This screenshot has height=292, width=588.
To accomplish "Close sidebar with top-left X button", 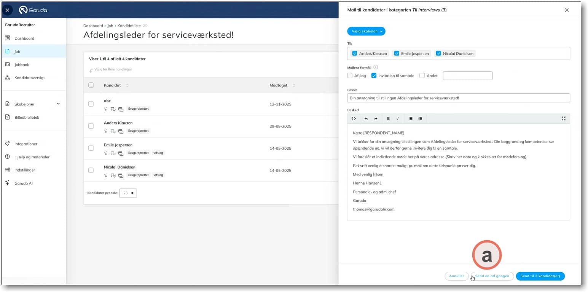I will click(8, 10).
